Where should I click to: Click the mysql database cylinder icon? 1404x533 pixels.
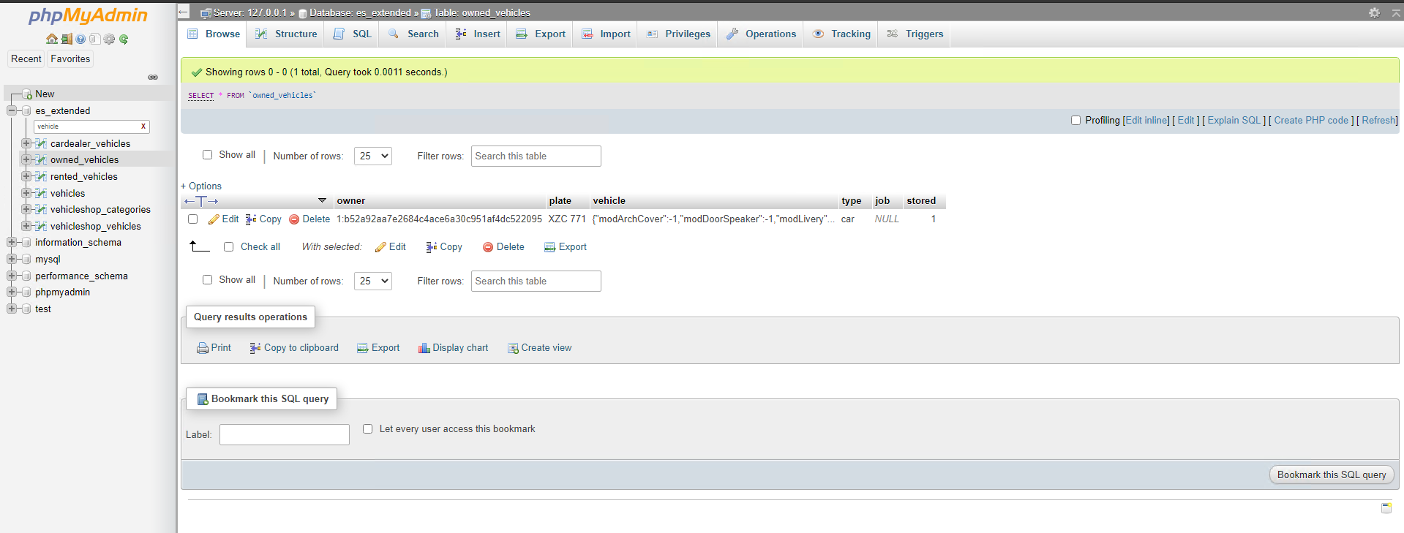coord(27,260)
